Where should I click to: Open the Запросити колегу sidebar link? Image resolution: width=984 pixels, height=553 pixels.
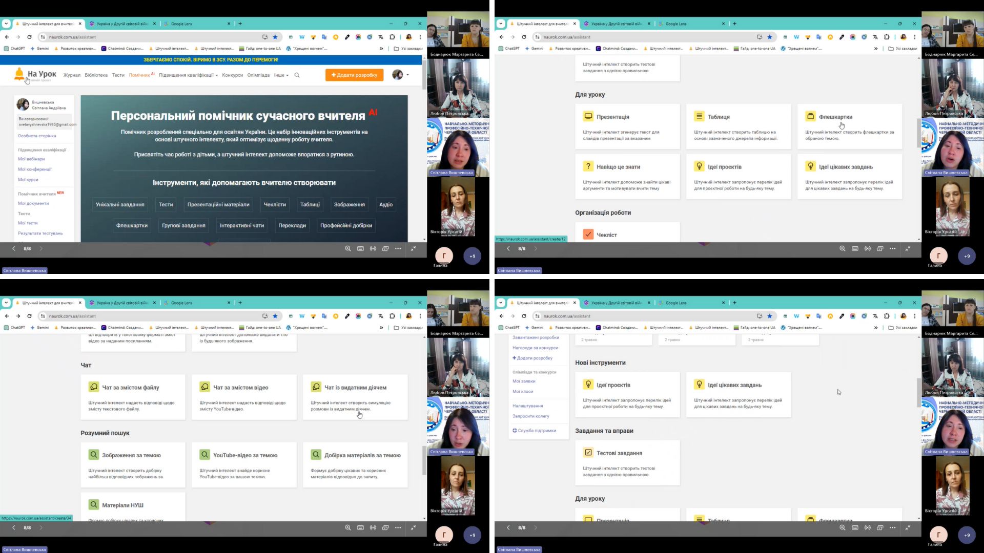(530, 416)
